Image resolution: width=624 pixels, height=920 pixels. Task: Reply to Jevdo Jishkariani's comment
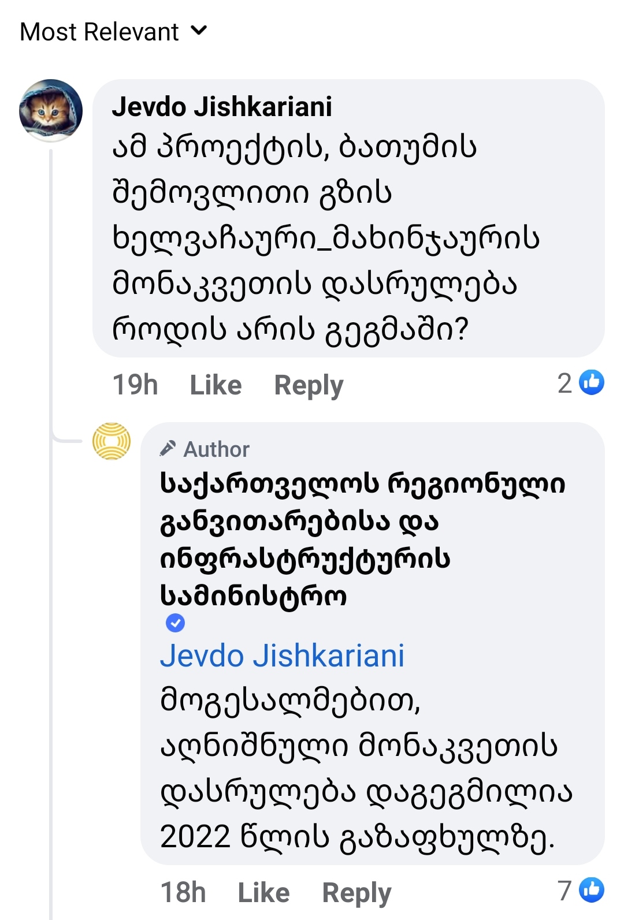309,385
